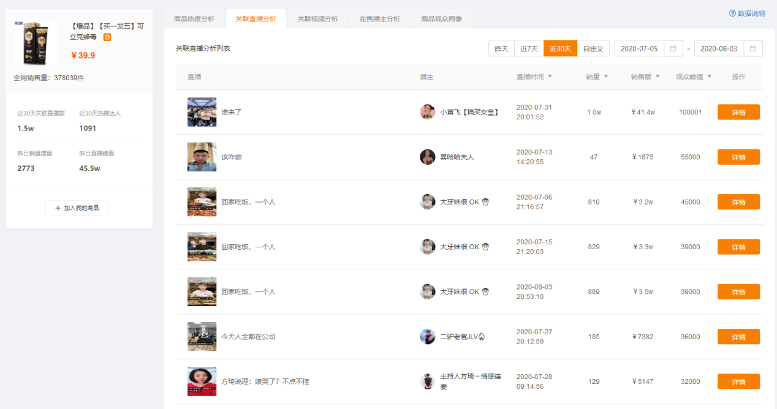Open the 商品观众画像 tab
The height and width of the screenshot is (409, 777).
(x=442, y=19)
